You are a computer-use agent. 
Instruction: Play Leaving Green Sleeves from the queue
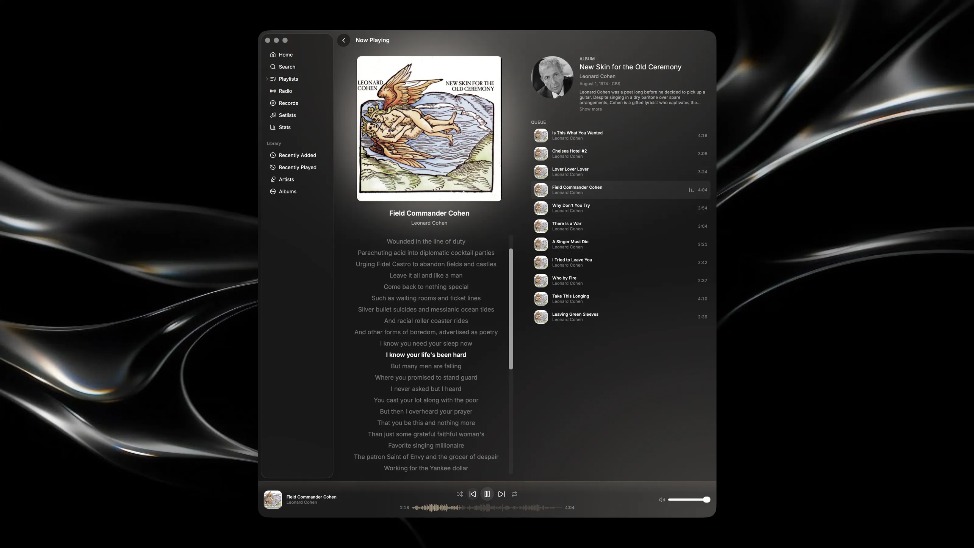tap(621, 317)
